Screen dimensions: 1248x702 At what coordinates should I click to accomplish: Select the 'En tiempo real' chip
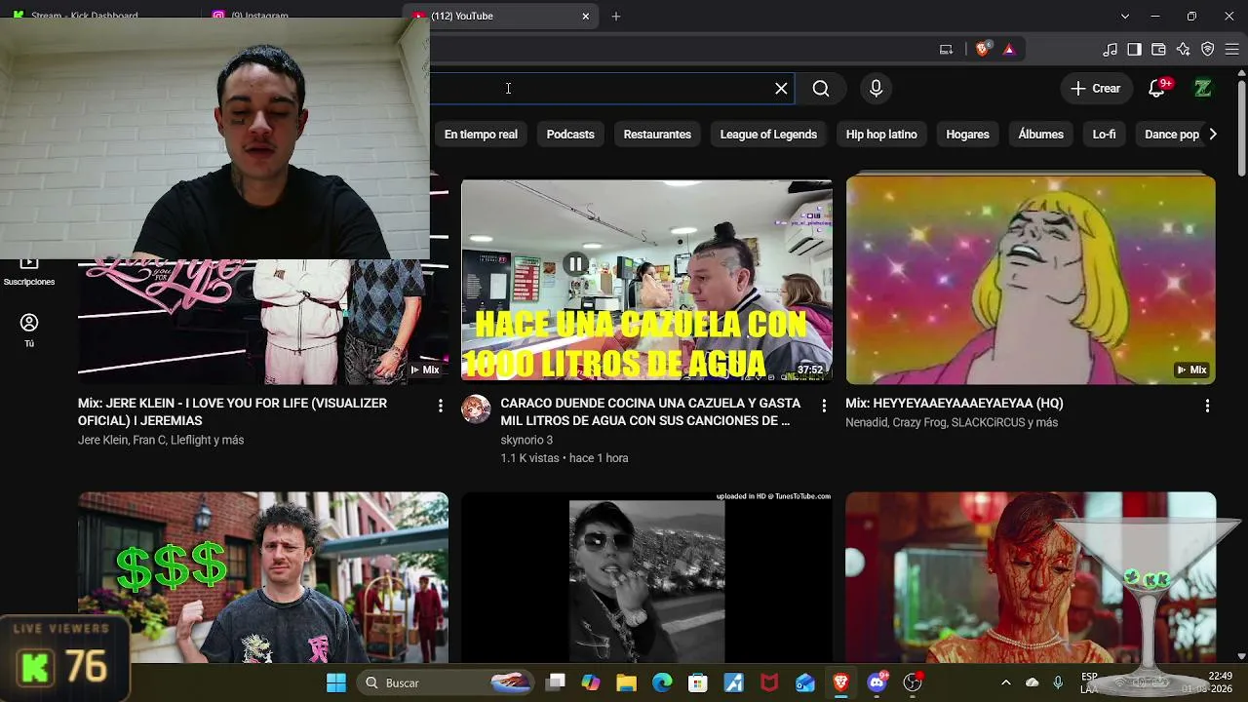[481, 135]
